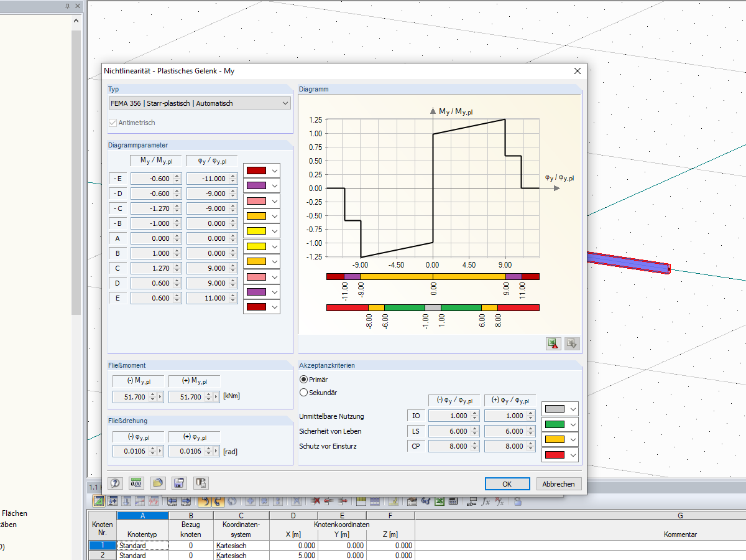
Task: Load saved hinge data via folder icon
Action: pyautogui.click(x=157, y=482)
